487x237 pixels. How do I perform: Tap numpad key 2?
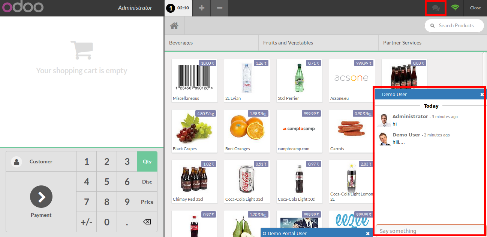pos(107,161)
